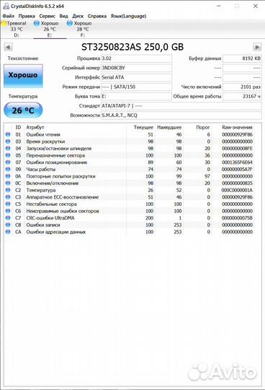Screen dimensions: 265x390
Task: Click raw value 00000000075B
Action: click(237, 218)
